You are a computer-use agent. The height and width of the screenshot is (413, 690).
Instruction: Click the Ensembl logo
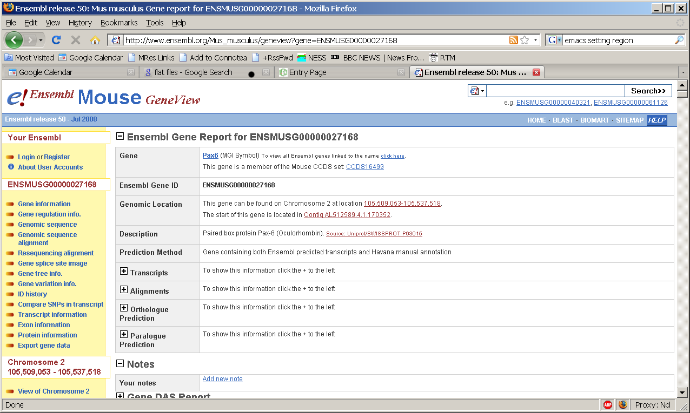coord(41,96)
